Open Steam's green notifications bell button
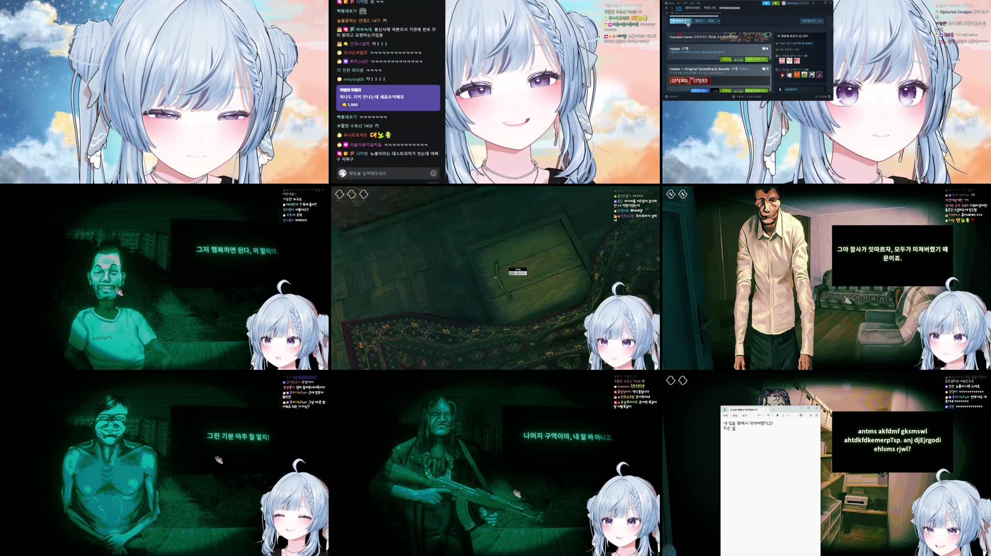This screenshot has height=556, width=991. coord(776,3)
